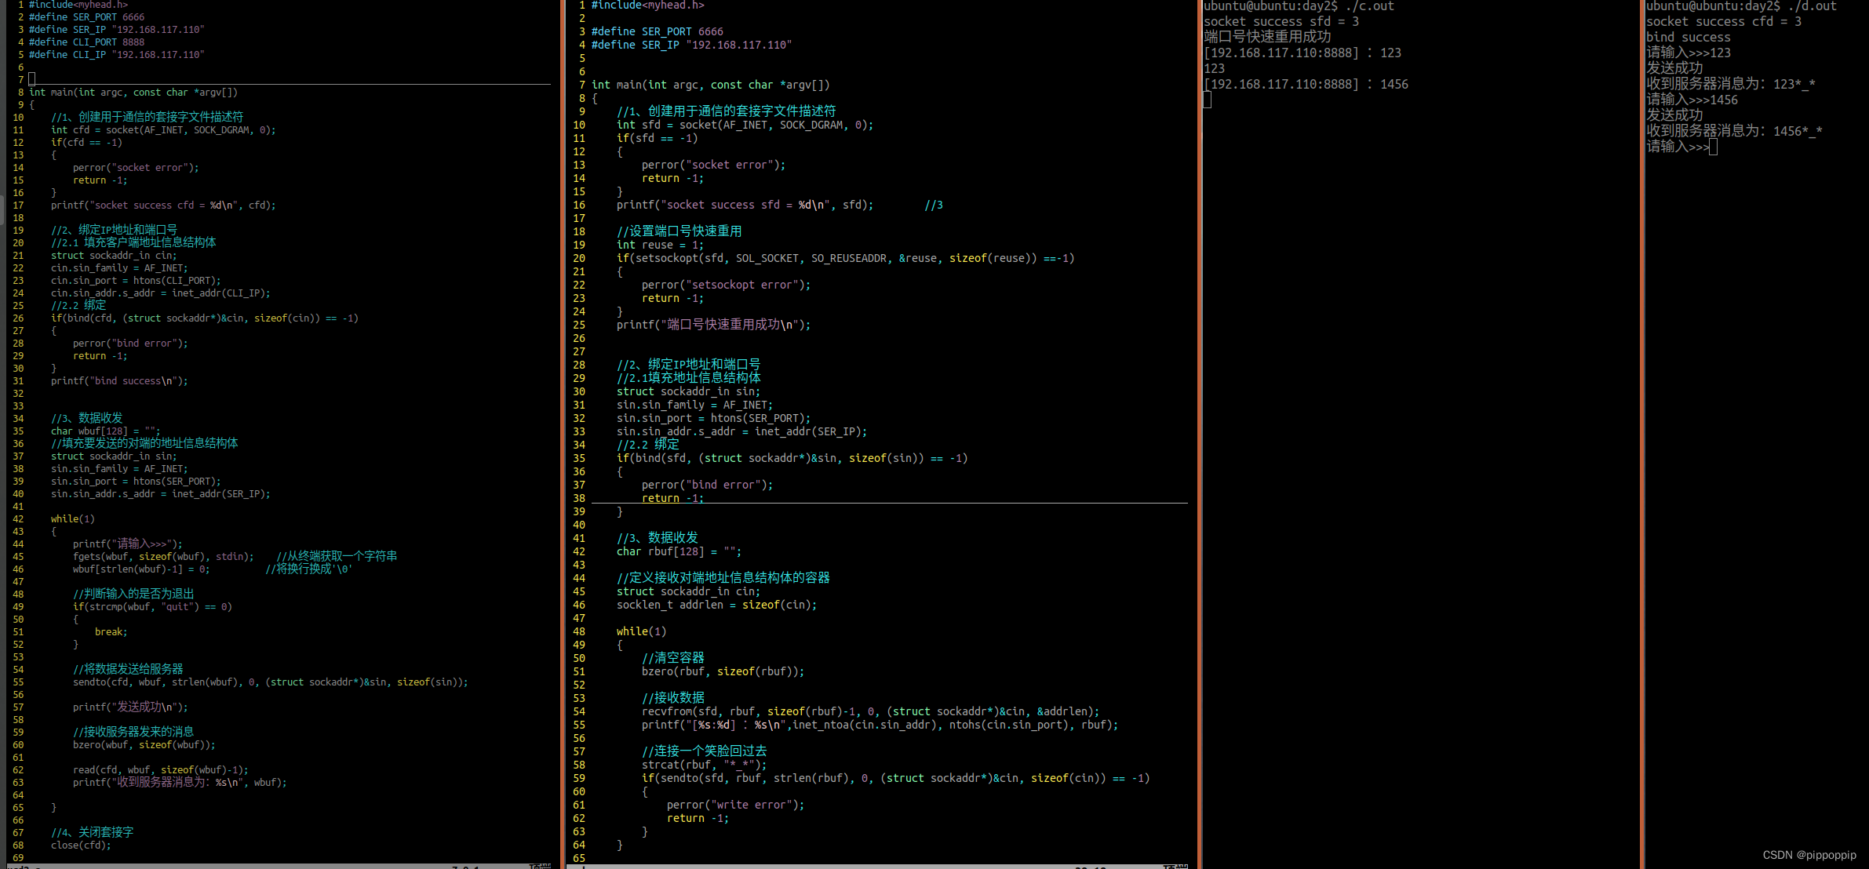Screen dimensions: 1869x869
Task: Click the sendto(cfd, wbuf, ...) line
Action: 271,682
